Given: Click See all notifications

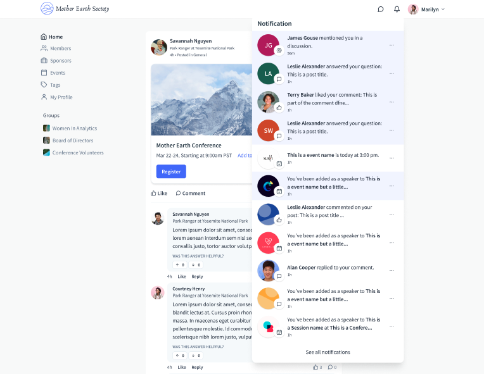Looking at the screenshot, I should [328, 352].
